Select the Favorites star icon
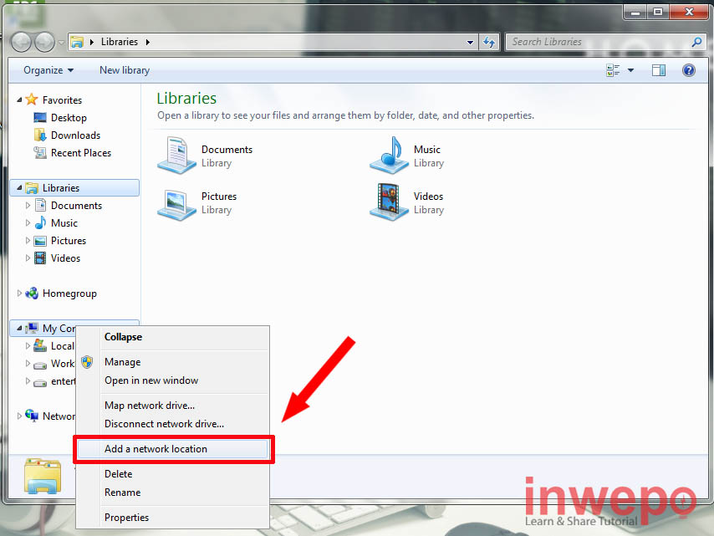Screen dimensions: 714x536 (x=32, y=100)
